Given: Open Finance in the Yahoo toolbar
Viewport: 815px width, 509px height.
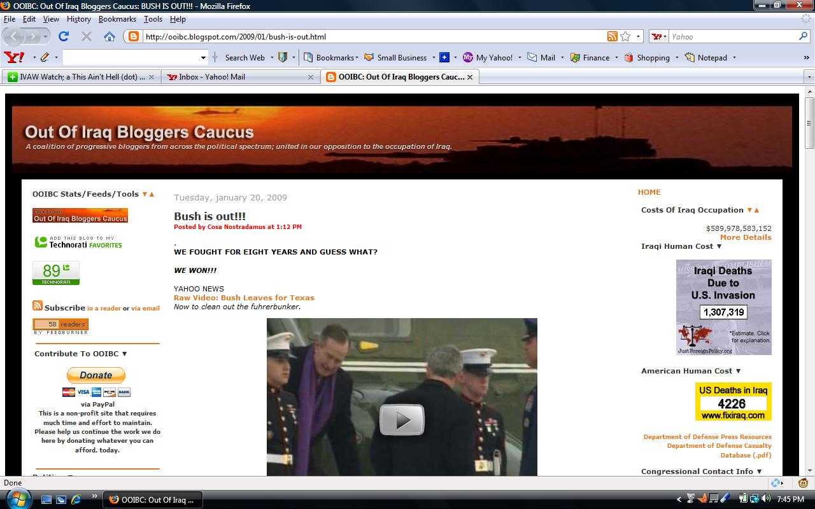Looking at the screenshot, I should tap(590, 57).
